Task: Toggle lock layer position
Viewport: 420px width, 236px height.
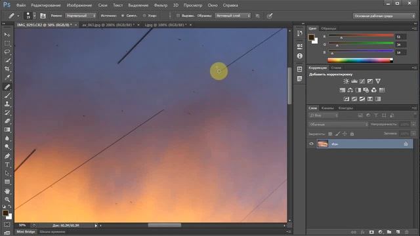Action: pyautogui.click(x=345, y=134)
